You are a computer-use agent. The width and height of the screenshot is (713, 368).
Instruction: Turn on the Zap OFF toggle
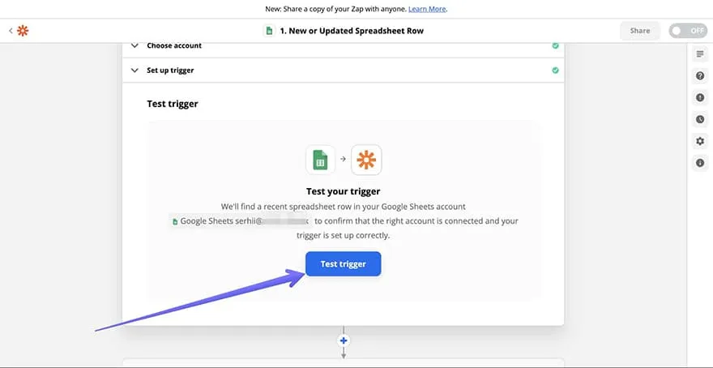click(x=687, y=31)
